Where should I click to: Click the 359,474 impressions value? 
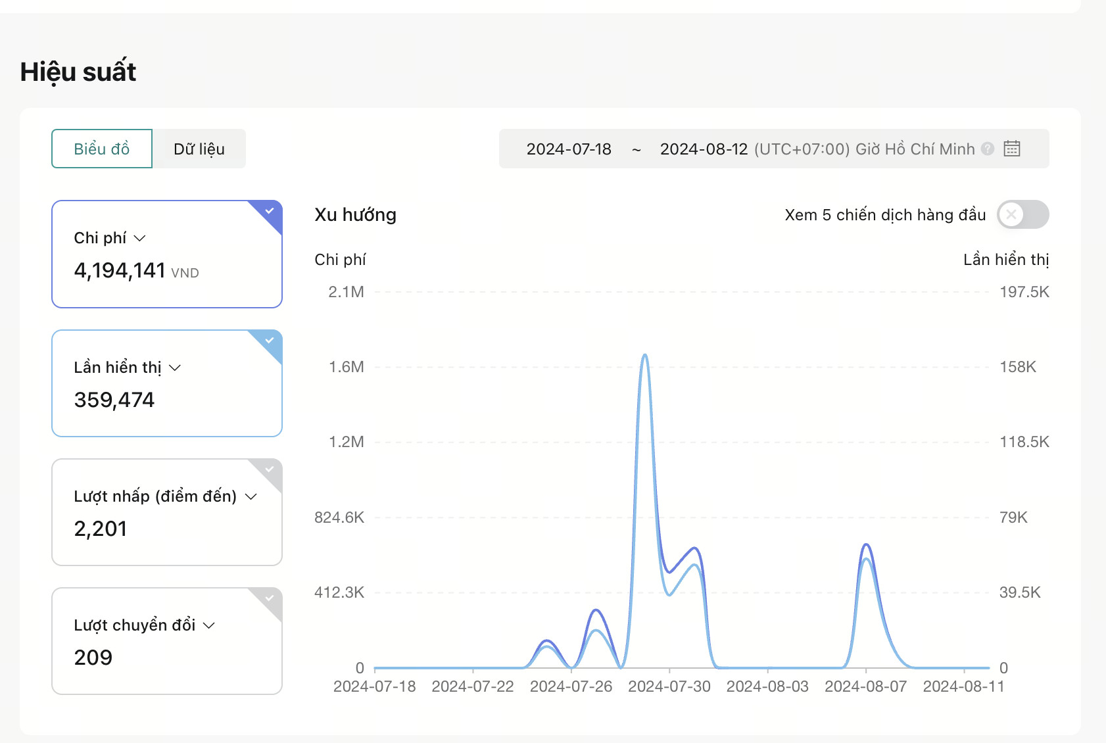tap(114, 400)
